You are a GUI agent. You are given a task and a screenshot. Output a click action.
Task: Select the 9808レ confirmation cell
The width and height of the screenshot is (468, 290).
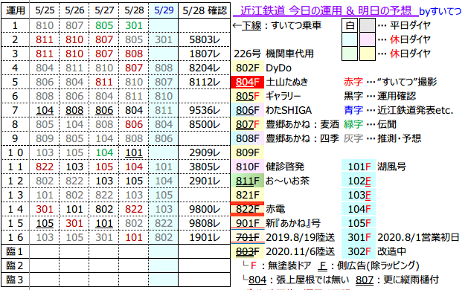pos(205,223)
